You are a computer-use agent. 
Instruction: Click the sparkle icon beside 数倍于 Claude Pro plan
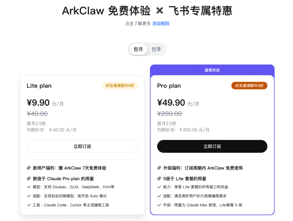click(x=29, y=179)
